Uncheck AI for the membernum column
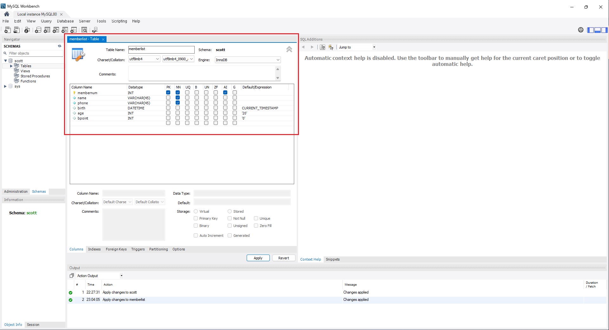This screenshot has height=330, width=609. pyautogui.click(x=225, y=93)
